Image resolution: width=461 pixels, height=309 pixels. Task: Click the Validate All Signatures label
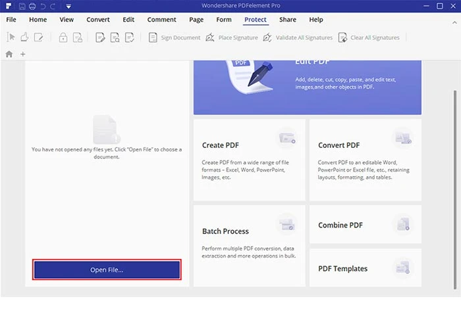[x=304, y=38]
